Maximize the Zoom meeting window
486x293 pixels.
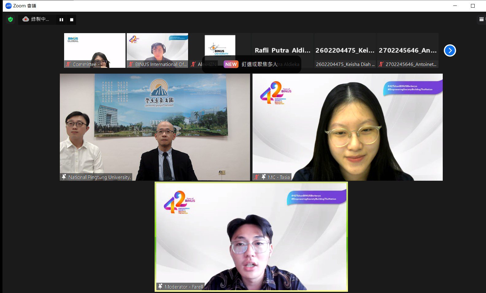click(473, 6)
